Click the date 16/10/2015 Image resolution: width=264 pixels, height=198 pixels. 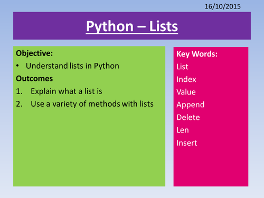[222, 6]
